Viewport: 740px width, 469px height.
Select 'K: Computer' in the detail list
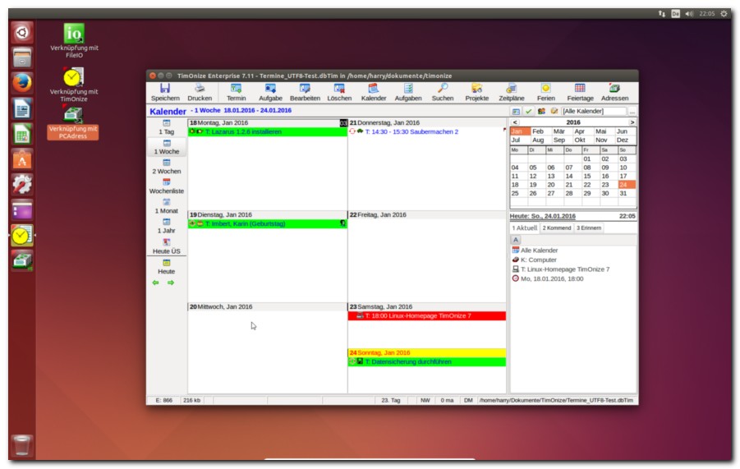539,260
